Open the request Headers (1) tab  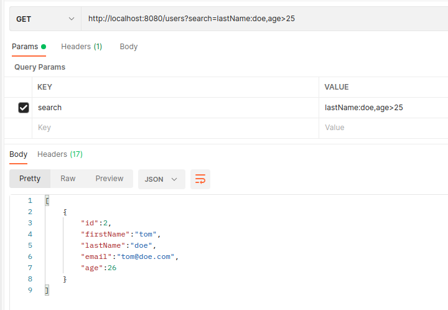[x=82, y=47]
